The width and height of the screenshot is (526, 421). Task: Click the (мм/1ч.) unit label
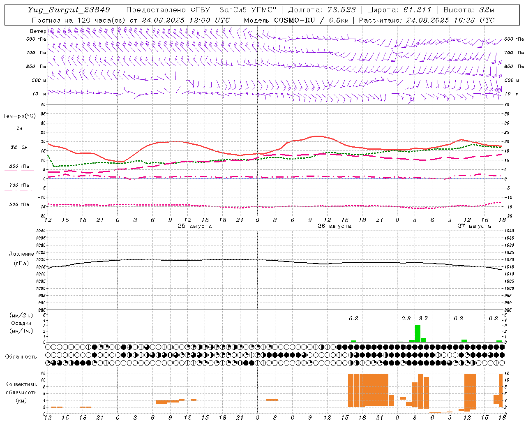pyautogui.click(x=21, y=331)
